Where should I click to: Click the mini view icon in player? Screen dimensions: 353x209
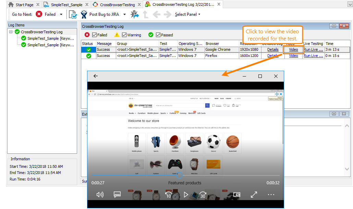(236, 195)
